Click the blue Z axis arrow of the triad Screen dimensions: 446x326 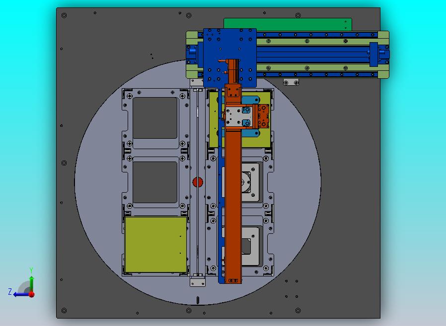point(20,295)
